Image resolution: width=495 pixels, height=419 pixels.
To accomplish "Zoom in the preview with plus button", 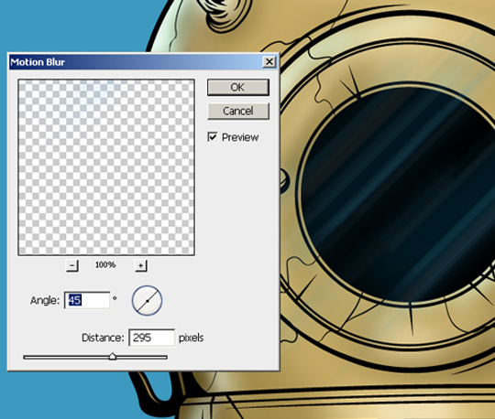I will 141,265.
